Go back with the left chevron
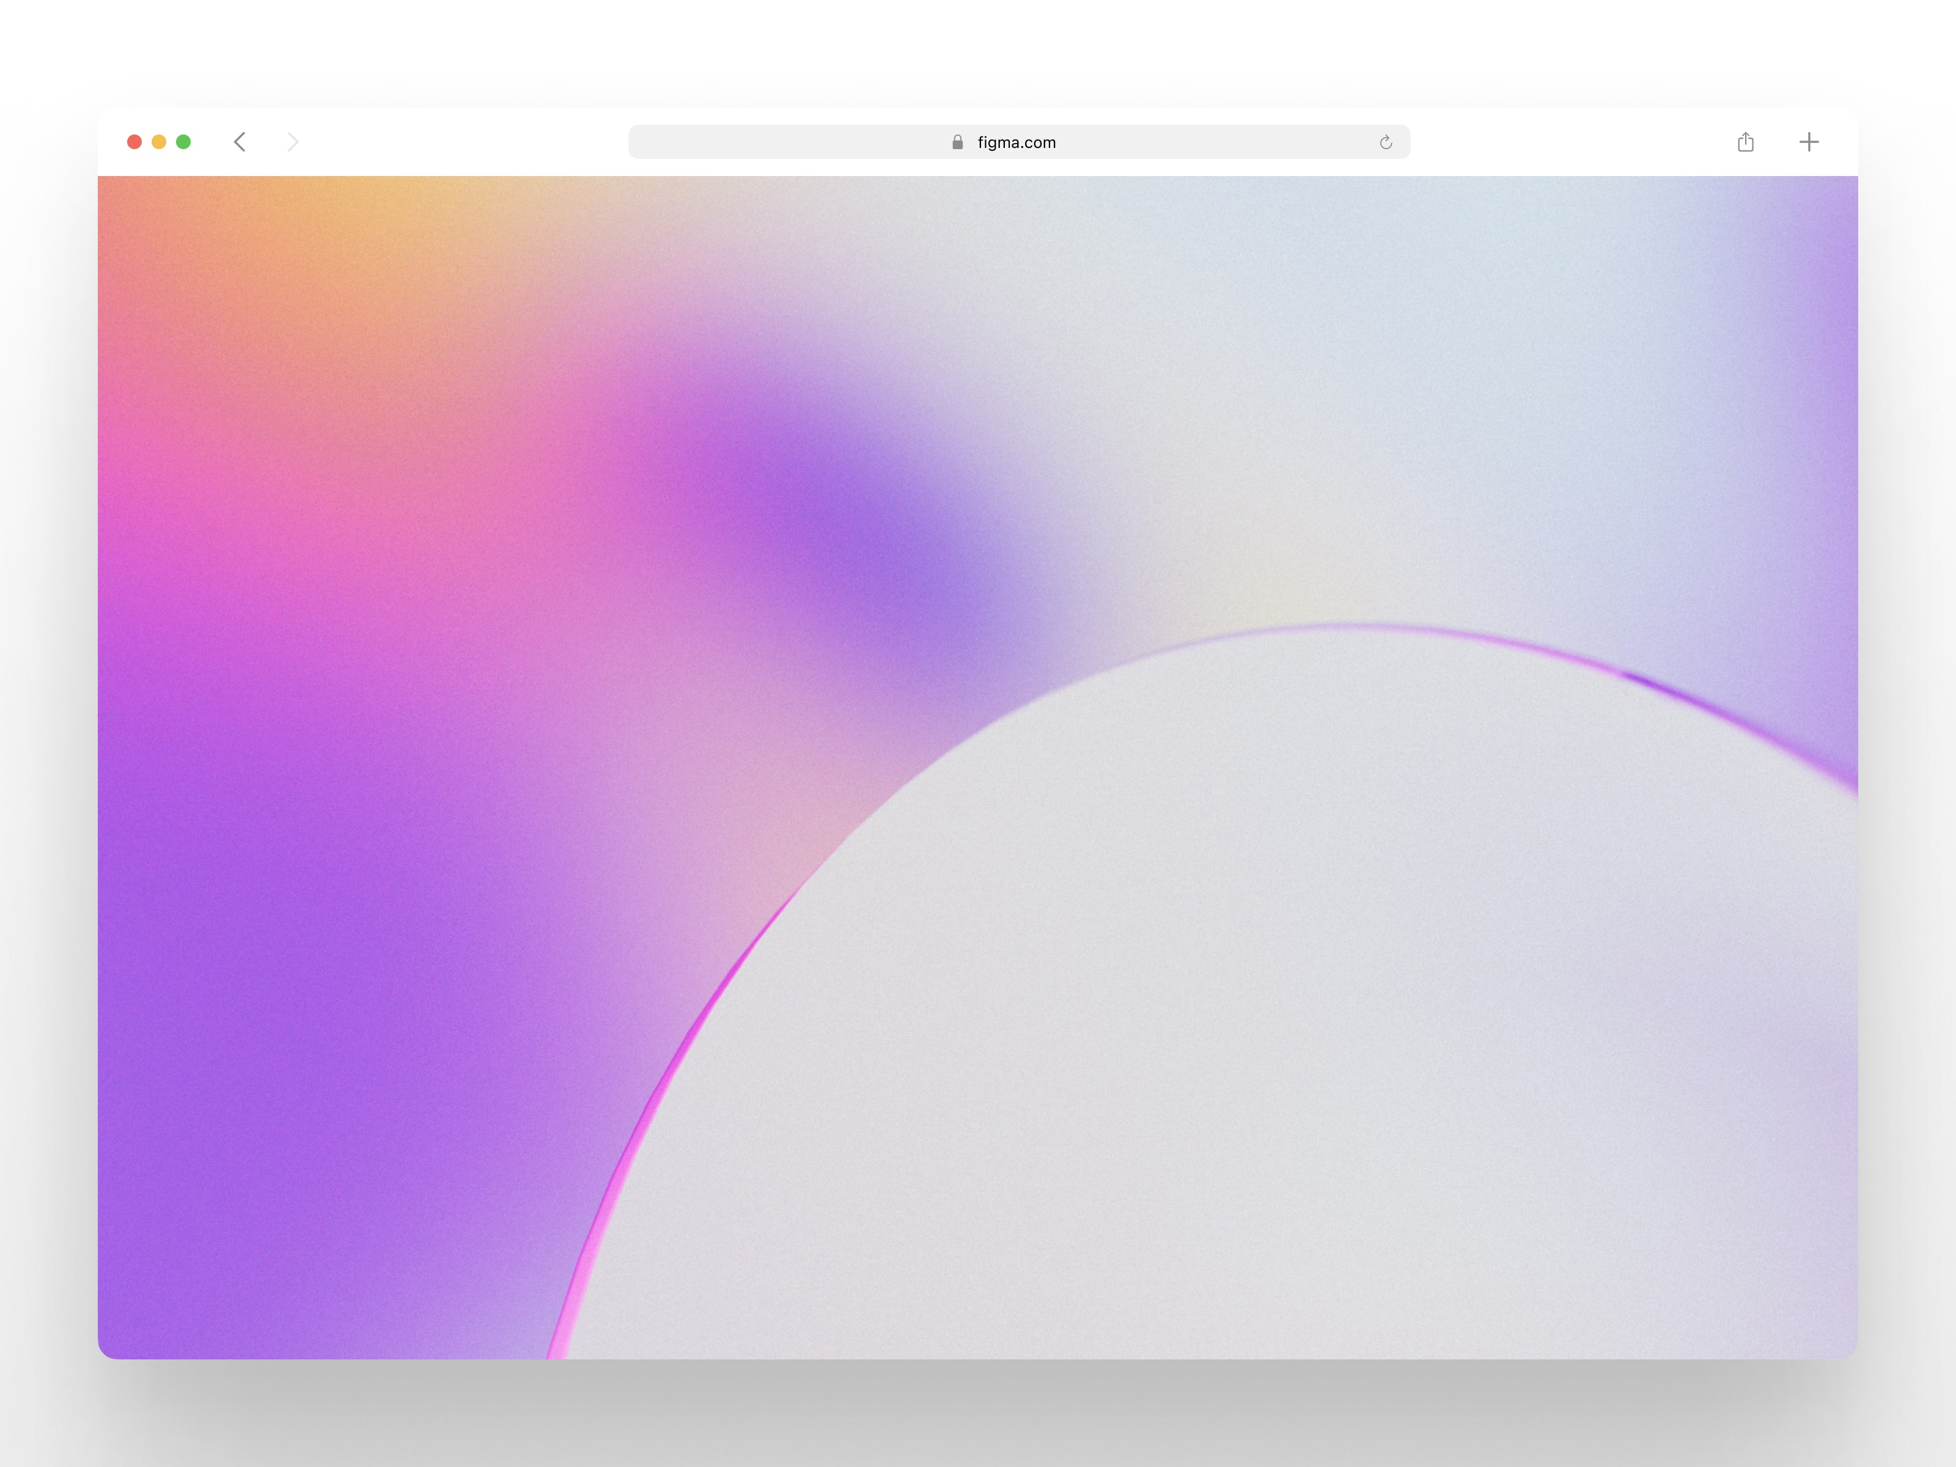1956x1467 pixels. point(240,142)
